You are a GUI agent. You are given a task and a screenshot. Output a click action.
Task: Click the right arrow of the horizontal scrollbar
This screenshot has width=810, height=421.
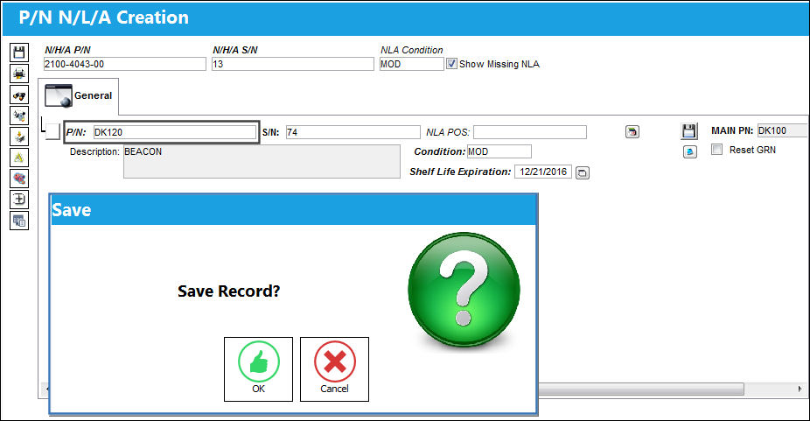point(800,389)
